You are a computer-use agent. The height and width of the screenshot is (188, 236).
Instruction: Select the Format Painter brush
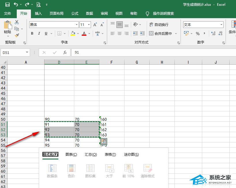(17, 35)
